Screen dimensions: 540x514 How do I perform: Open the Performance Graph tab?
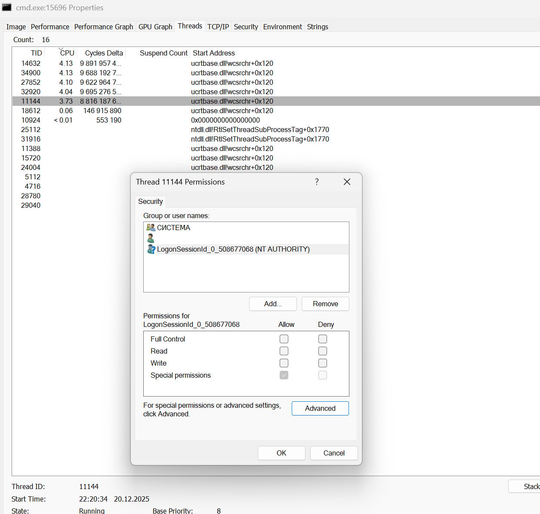[104, 27]
